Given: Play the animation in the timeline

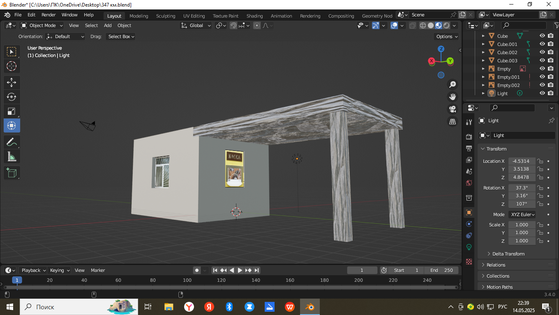Looking at the screenshot, I should click(240, 270).
